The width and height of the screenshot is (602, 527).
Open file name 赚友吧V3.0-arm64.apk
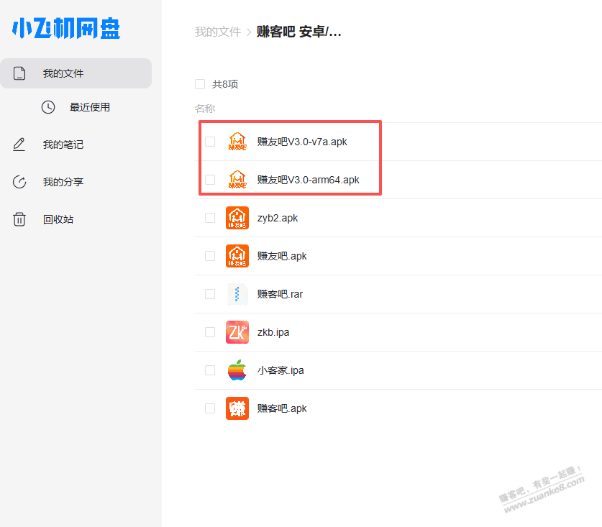pos(309,180)
